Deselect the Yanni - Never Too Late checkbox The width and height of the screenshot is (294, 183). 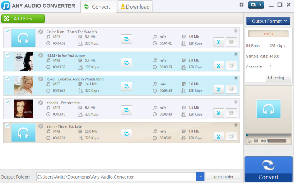tap(7, 126)
